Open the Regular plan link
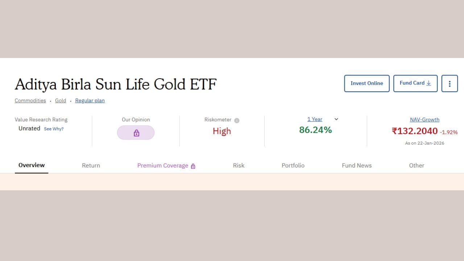 coord(90,100)
